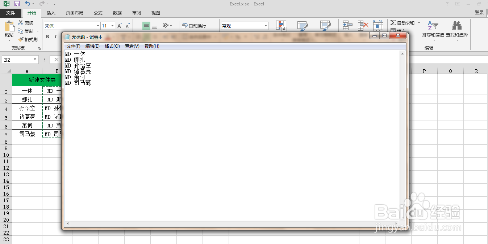Open Notepad's View (查看) menu

coord(132,46)
